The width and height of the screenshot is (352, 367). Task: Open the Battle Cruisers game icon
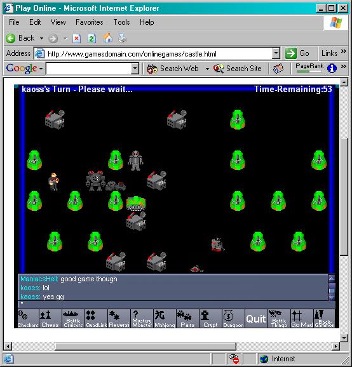(x=73, y=318)
